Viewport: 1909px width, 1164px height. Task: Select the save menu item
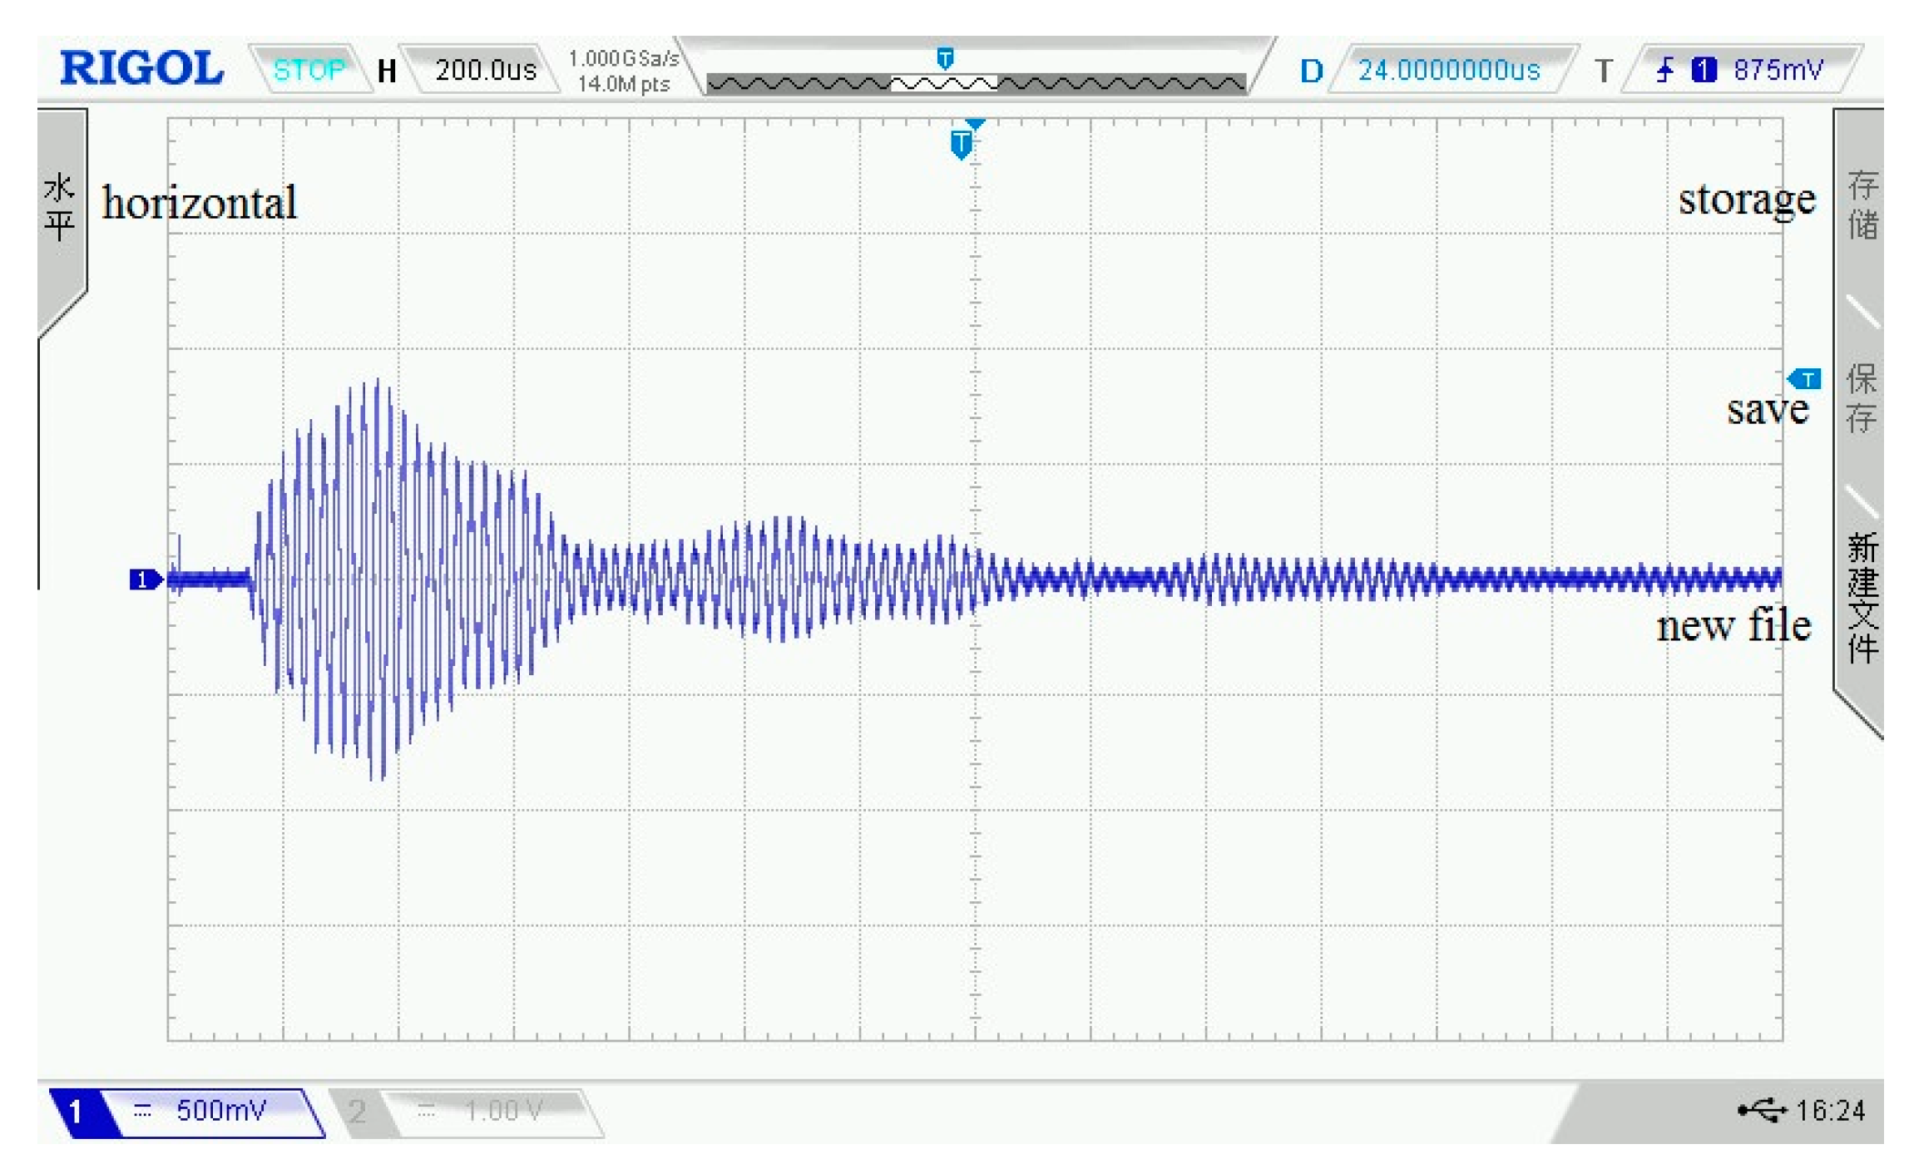coord(1860,397)
